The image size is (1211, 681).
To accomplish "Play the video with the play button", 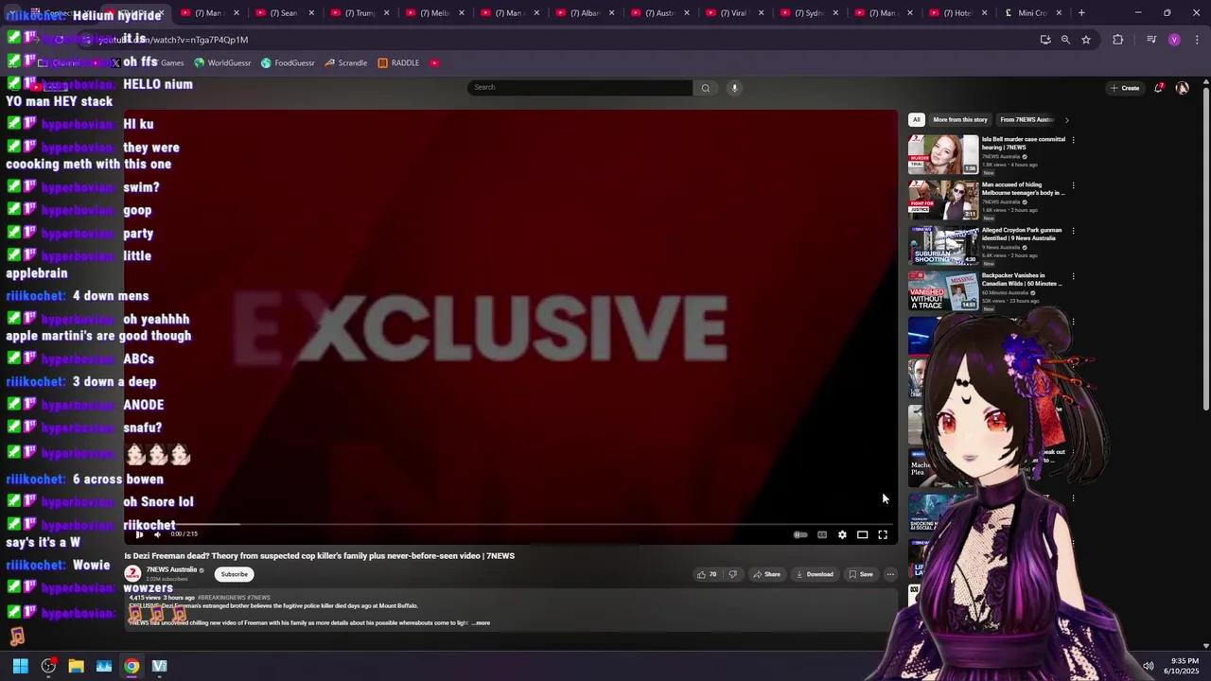I will pyautogui.click(x=140, y=534).
